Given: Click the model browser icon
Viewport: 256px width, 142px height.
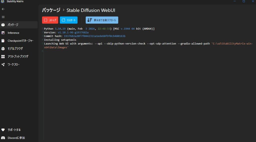Looking at the screenshot, I should click(x=3, y=49).
